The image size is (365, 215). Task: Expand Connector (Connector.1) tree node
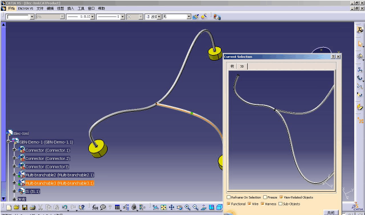click(14, 150)
